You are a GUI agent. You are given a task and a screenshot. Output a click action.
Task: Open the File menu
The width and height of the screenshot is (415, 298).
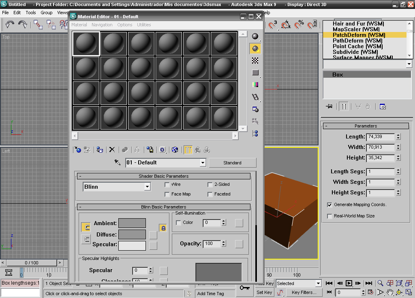(5, 13)
